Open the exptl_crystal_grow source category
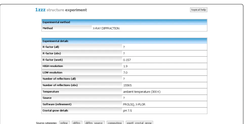Screen dimensions: 245x124 [x=139, y=123]
